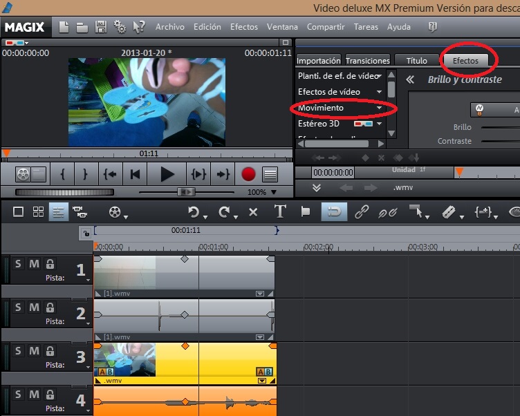Switch to Importación tab
This screenshot has width=520, height=416.
tap(318, 60)
